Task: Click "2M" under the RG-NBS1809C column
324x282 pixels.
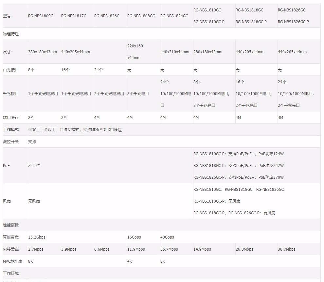Action: pos(31,118)
